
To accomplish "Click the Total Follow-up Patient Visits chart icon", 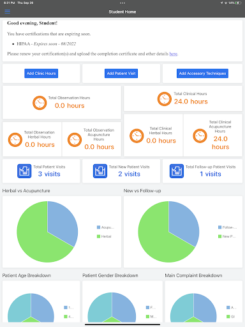I will click(177, 171).
